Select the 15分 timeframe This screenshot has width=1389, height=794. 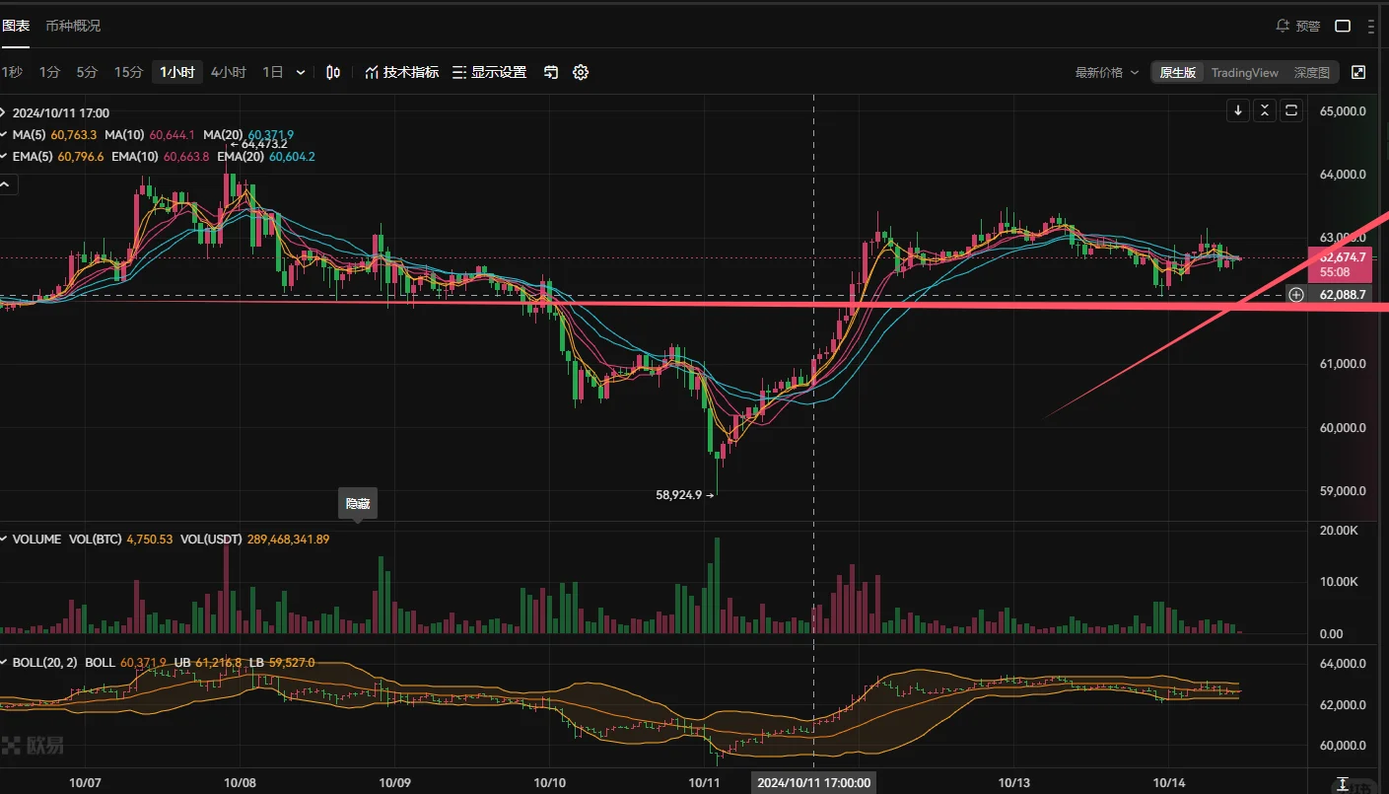coord(128,72)
